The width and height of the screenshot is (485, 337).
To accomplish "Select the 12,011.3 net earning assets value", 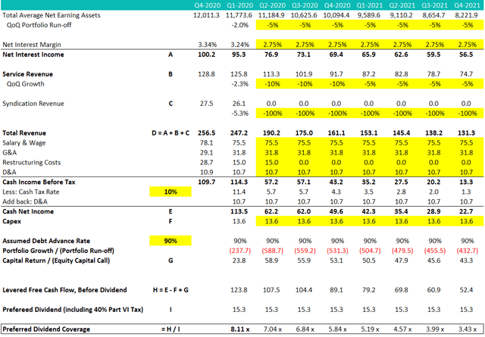I will coord(207,15).
